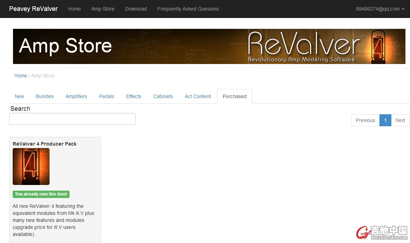The image size is (410, 243).
Task: Follow the Home breadcrumb link
Action: pyautogui.click(x=21, y=76)
